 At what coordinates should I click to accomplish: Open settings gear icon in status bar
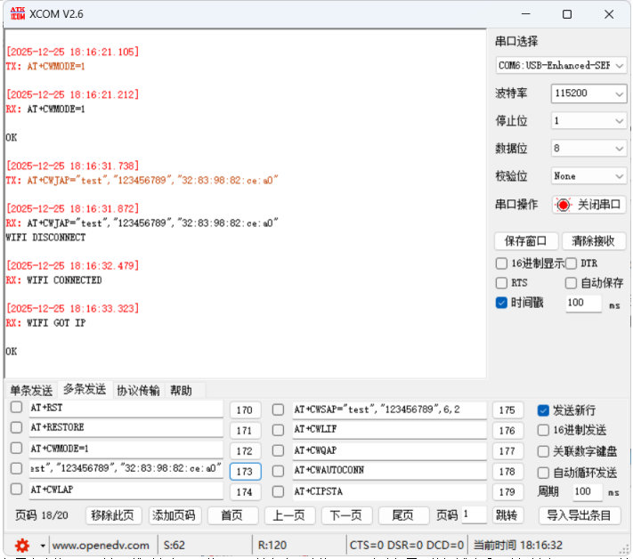coord(21,546)
